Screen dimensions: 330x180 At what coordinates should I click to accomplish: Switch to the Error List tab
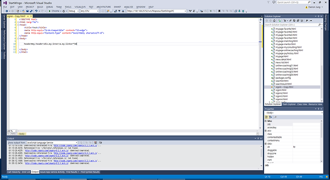click(26, 172)
